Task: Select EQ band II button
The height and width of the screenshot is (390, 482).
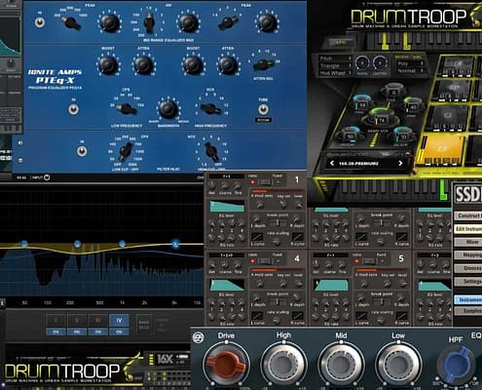Action: tap(77, 321)
